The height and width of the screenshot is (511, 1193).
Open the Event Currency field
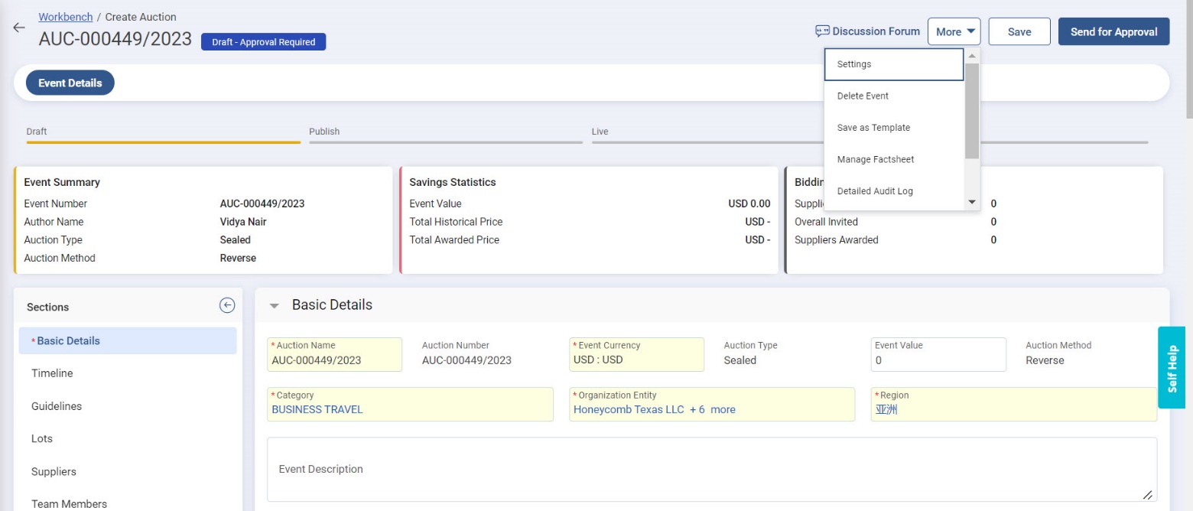click(636, 355)
